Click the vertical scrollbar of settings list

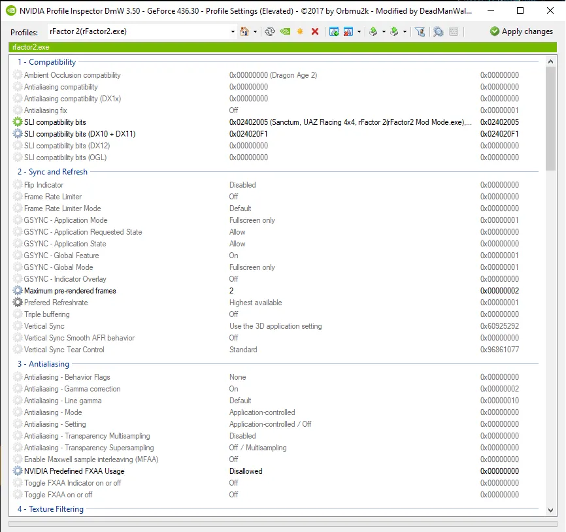pos(550,118)
